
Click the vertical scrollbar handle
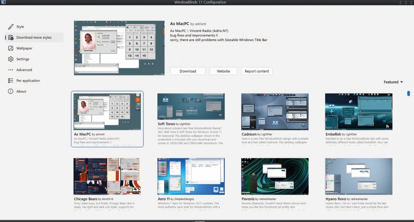409,93
